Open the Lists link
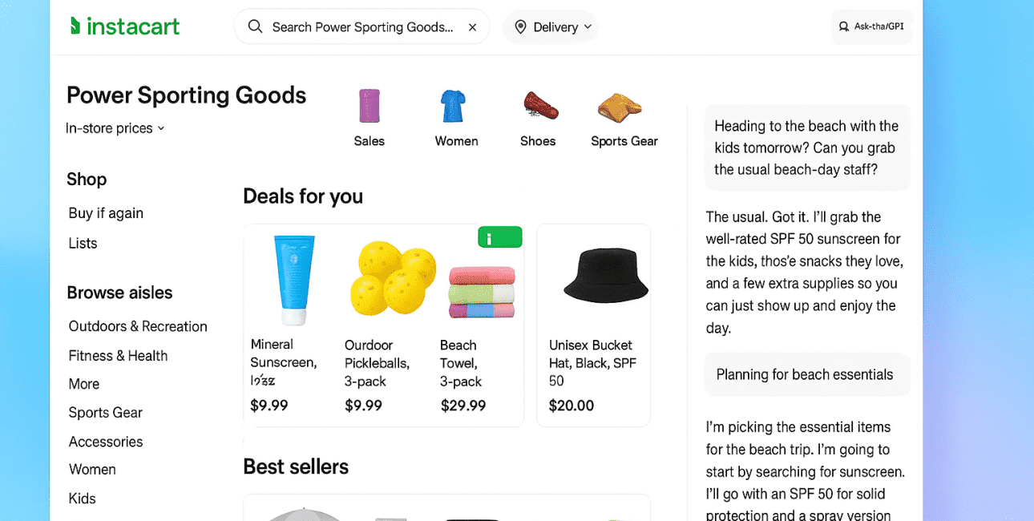This screenshot has height=521, width=1034. pos(83,243)
